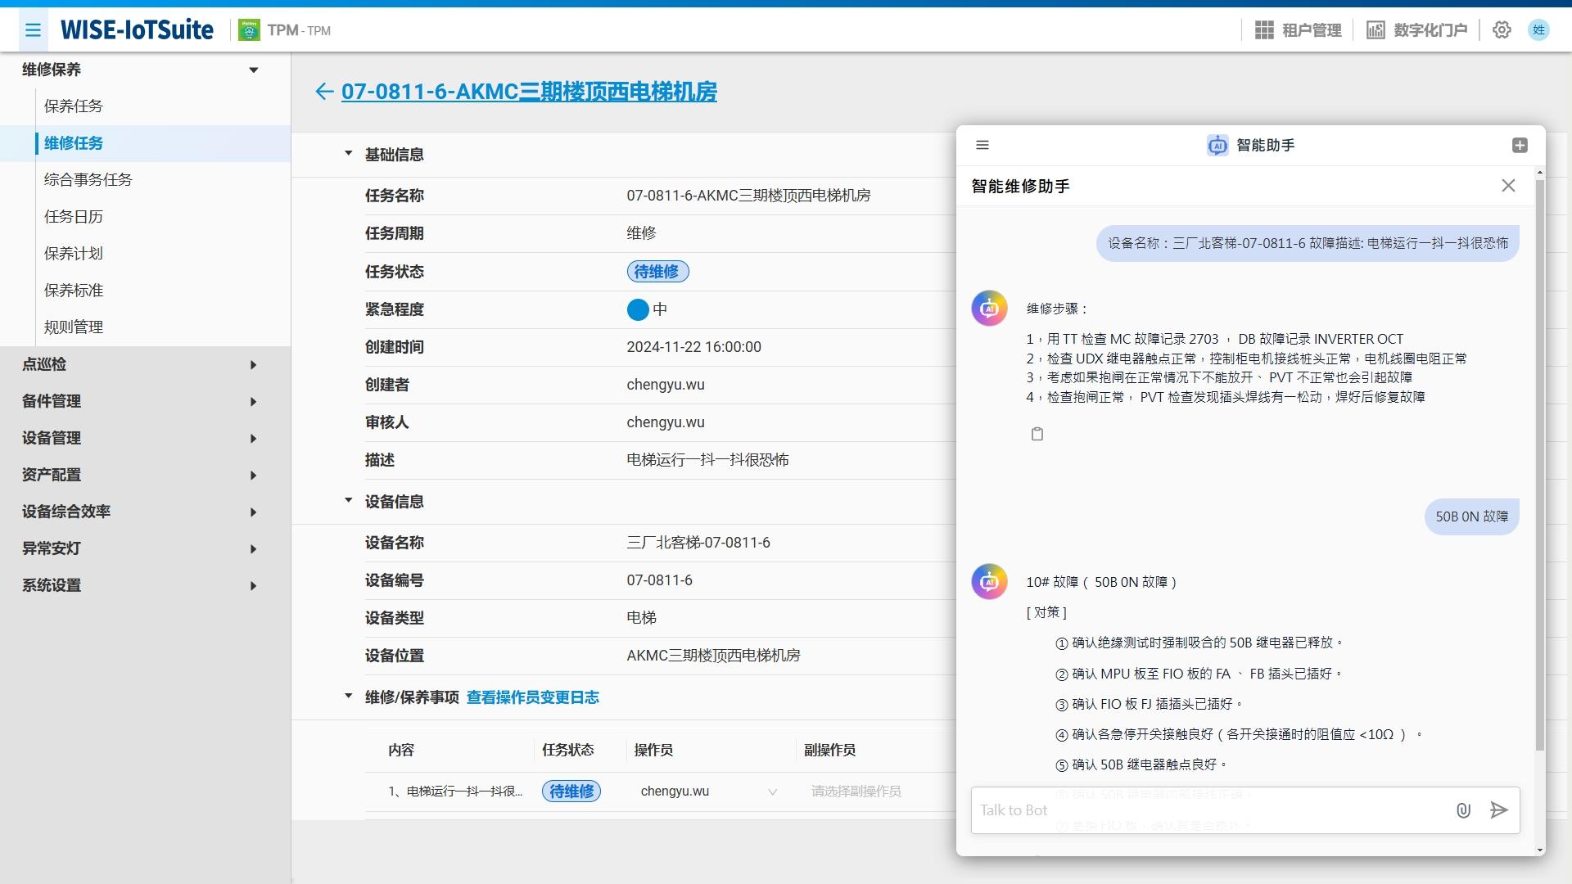Collapse the 设备信息 section
The width and height of the screenshot is (1572, 884).
pyautogui.click(x=348, y=501)
